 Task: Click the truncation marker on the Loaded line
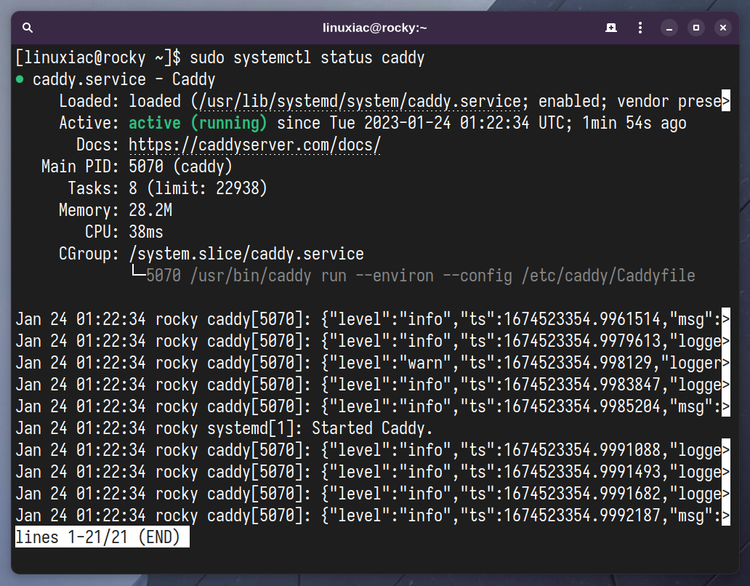tap(725, 100)
